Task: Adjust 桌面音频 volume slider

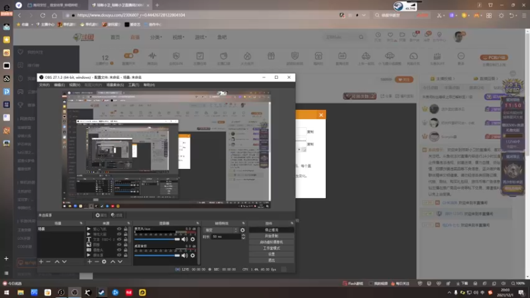Action: (157, 256)
